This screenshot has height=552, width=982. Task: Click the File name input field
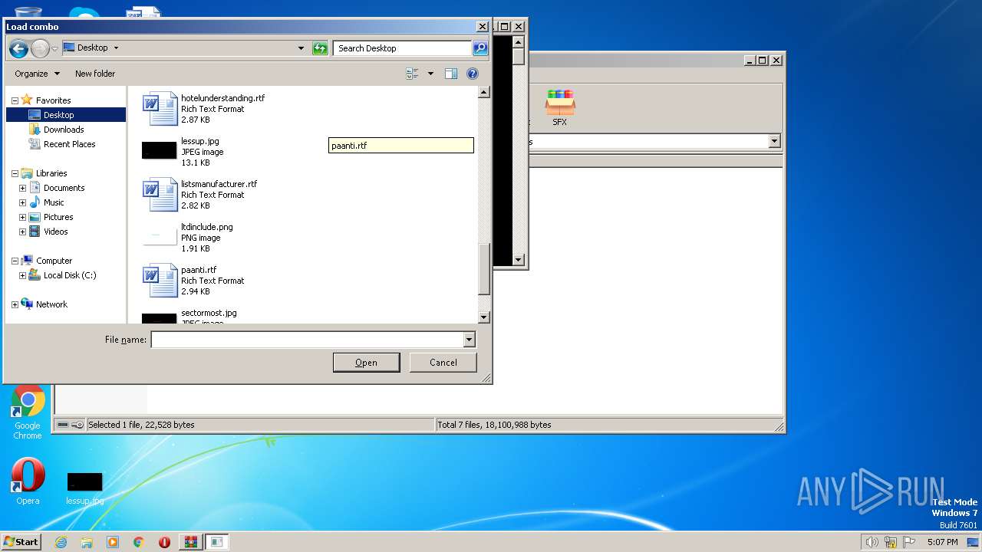coord(308,340)
